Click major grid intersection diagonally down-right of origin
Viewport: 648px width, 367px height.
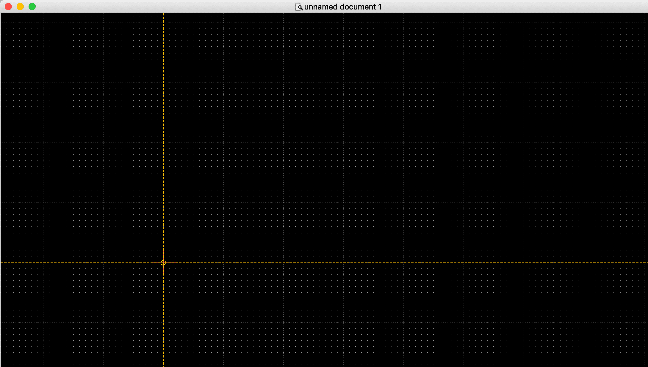point(223,323)
